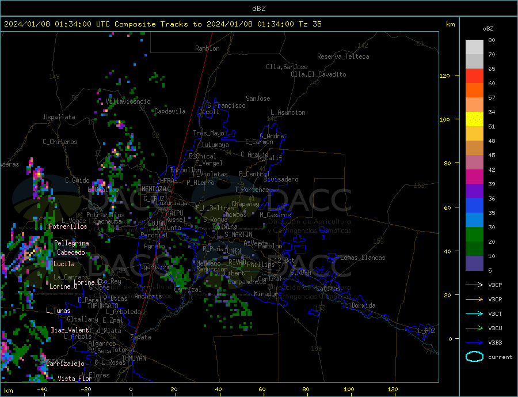Click the 'TUPUNGATO' place label
The width and height of the screenshot is (518, 397).
point(103,306)
